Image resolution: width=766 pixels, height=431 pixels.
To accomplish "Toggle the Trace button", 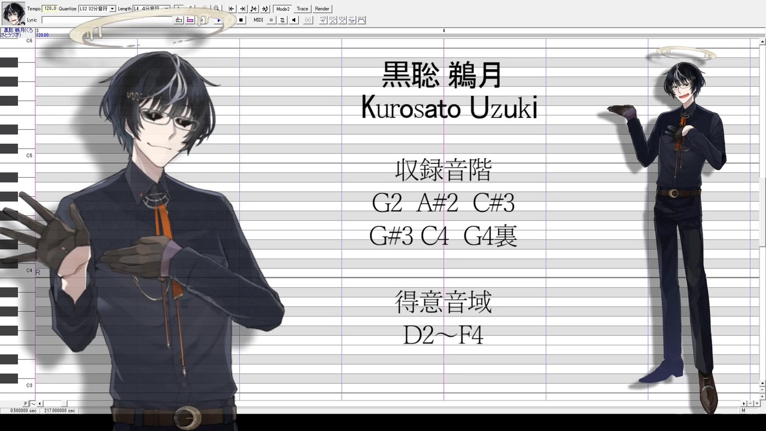I will 302,8.
